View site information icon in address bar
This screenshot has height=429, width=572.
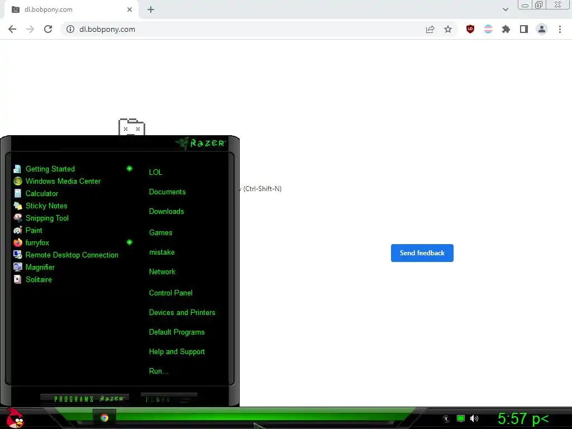pos(70,29)
